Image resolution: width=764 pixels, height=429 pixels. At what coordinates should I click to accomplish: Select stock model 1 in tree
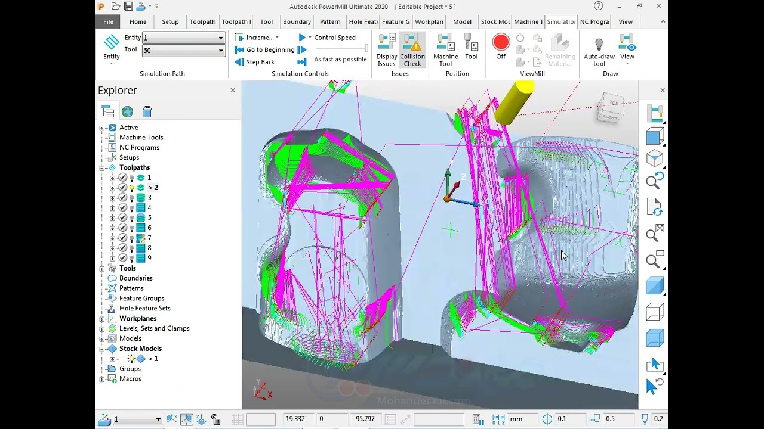(153, 359)
